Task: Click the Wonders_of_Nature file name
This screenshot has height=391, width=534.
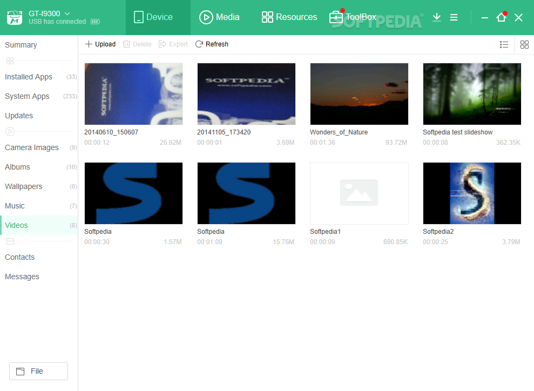Action: click(339, 132)
